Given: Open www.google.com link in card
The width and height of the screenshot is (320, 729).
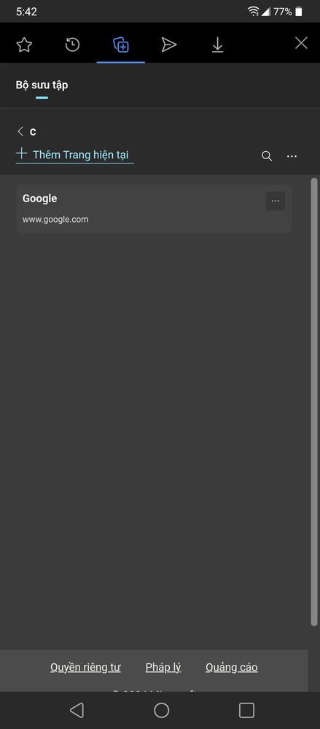Looking at the screenshot, I should [x=55, y=220].
